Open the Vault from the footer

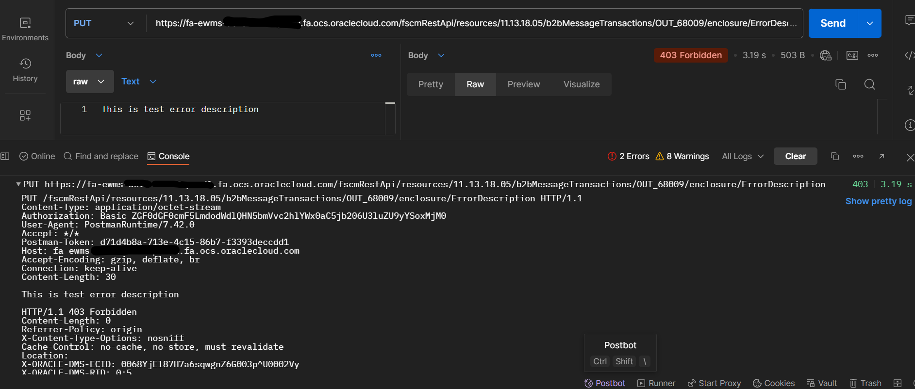click(822, 383)
